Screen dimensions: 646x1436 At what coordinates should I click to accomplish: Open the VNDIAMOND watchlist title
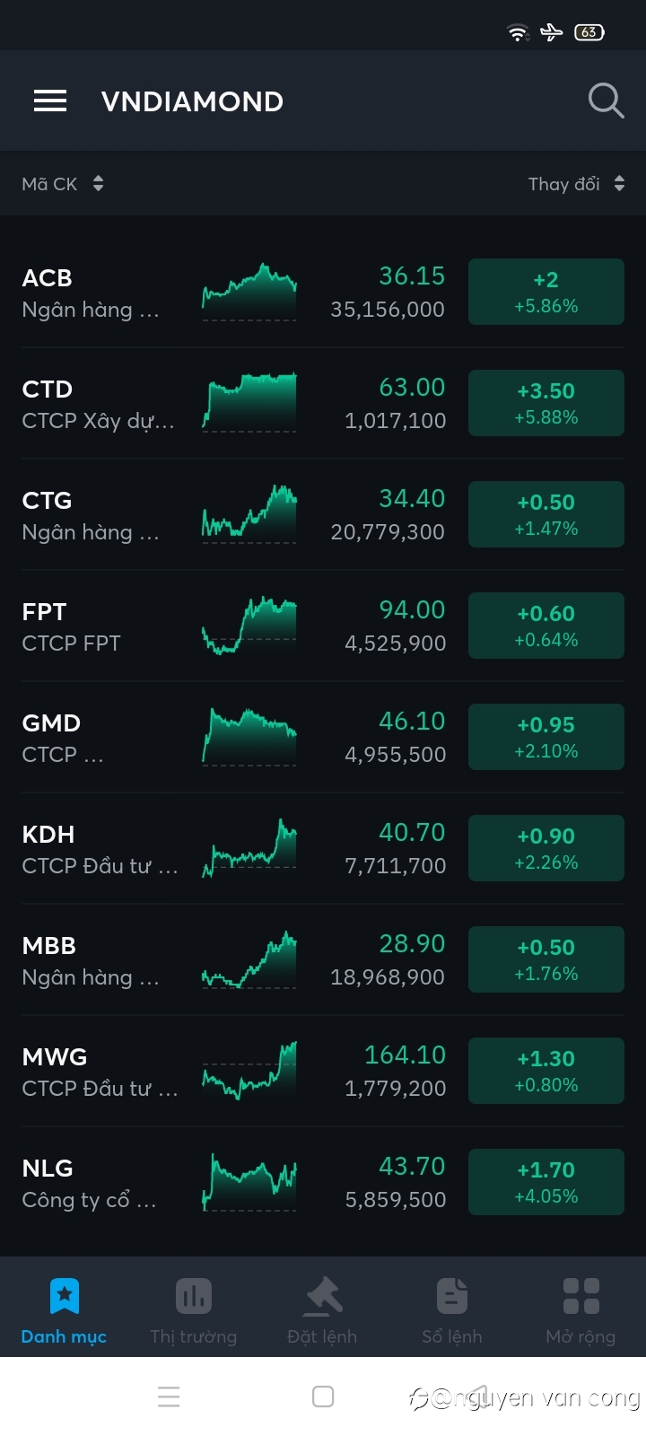point(192,101)
